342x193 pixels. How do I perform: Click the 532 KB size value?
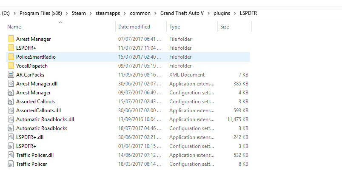coord(241,155)
